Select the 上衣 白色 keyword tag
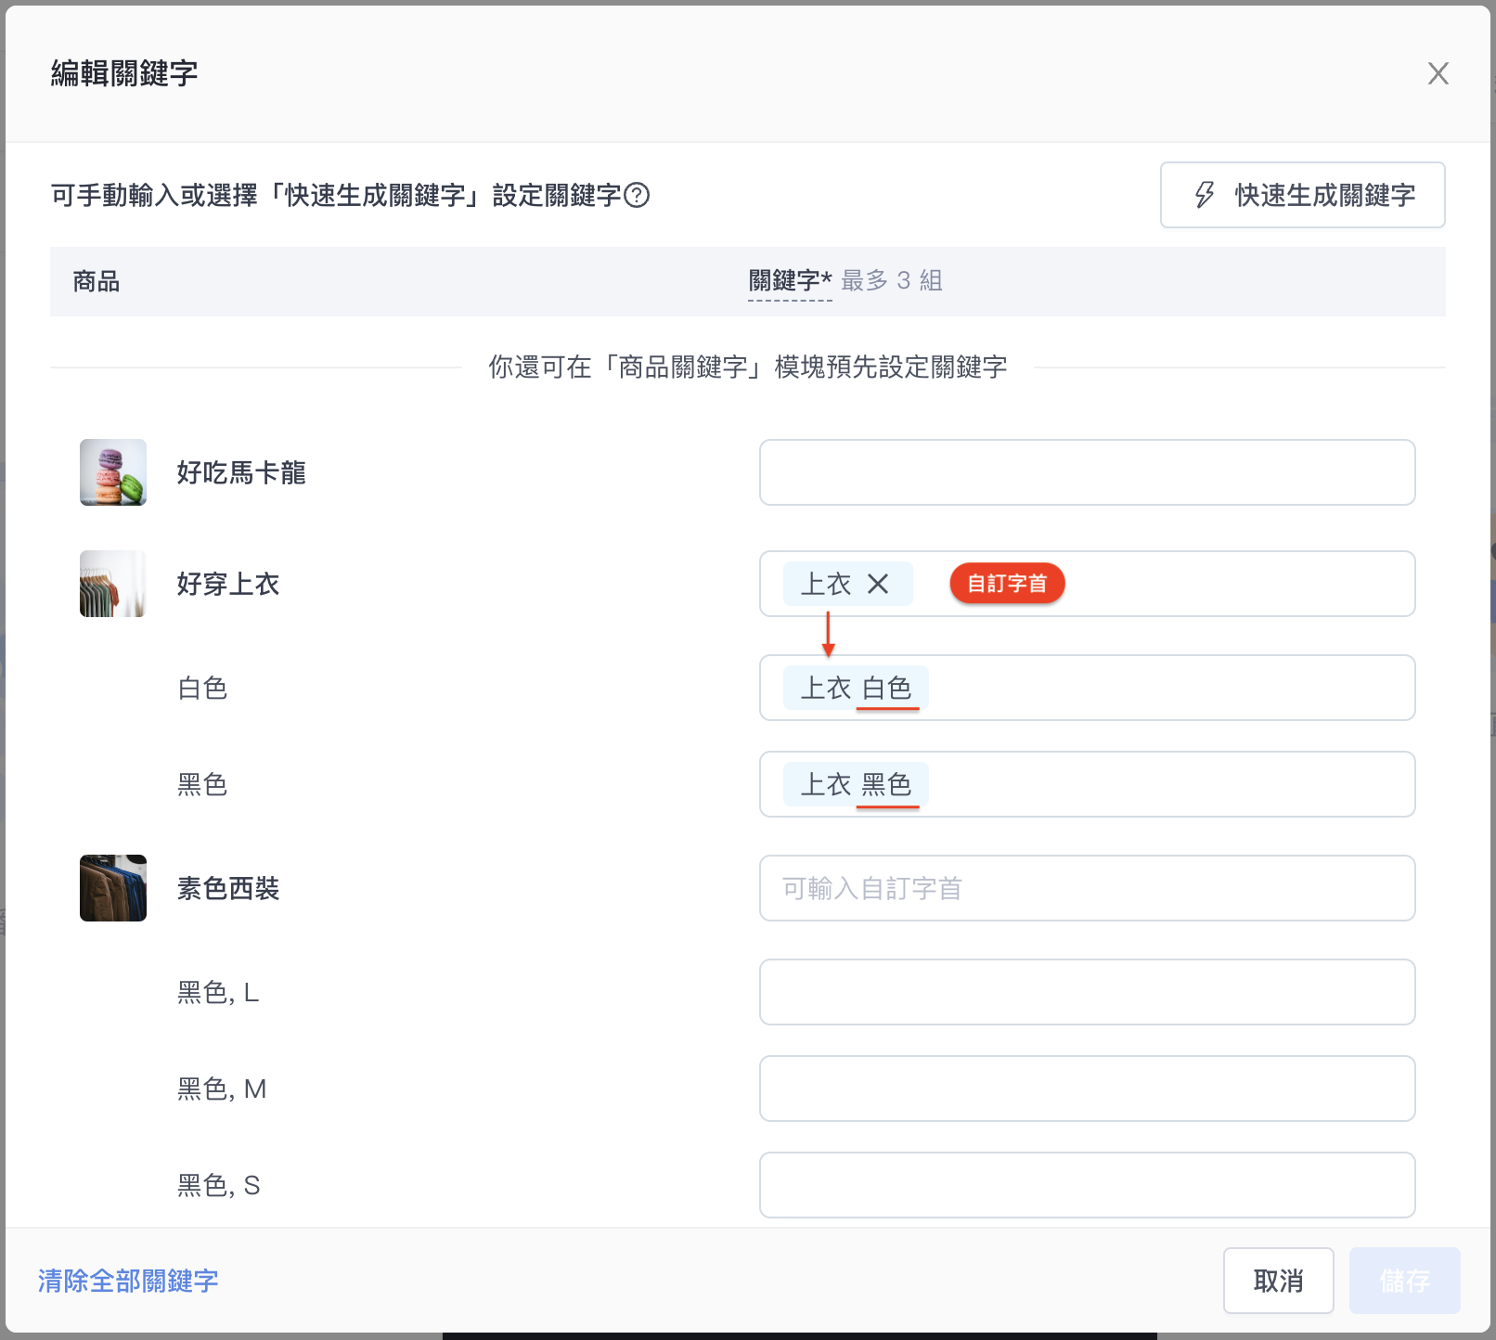Viewport: 1496px width, 1340px height. [x=856, y=688]
